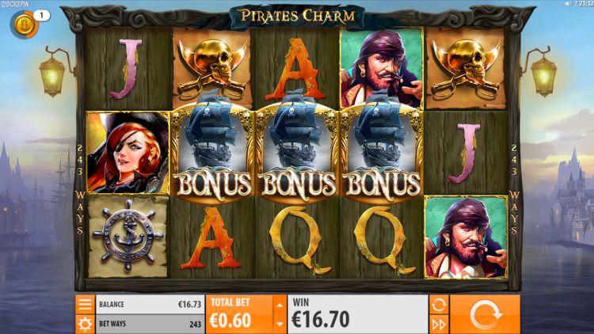Click the ship wheel anchor symbol
The image size is (594, 334).
[128, 237]
